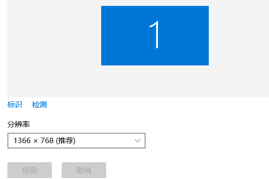The width and height of the screenshot is (269, 179).
Task: Identify displays using the 标识 link
Action: tap(15, 104)
